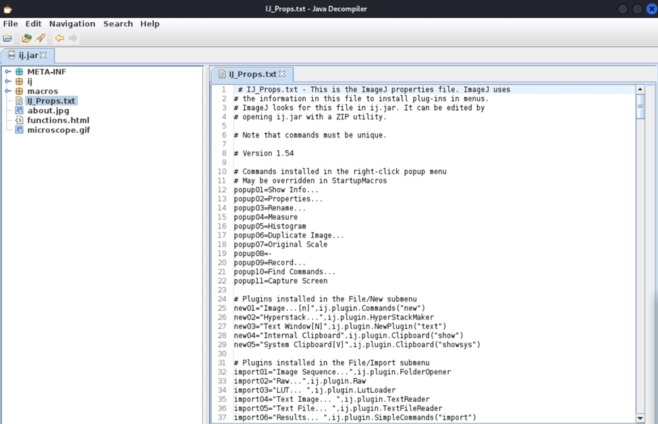The image size is (658, 424).
Task: Click the new02 HyperStackMaker line
Action: (x=333, y=317)
